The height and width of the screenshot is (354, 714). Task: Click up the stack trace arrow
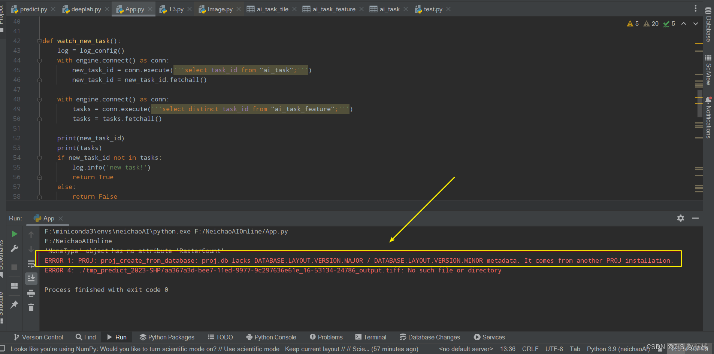click(x=31, y=235)
